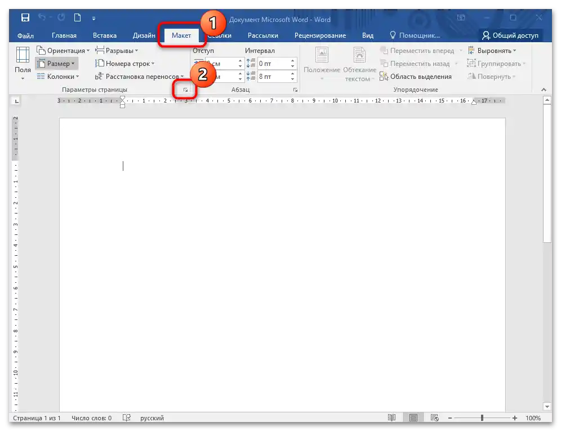Image resolution: width=561 pixels, height=431 pixels.
Task: Open Customize Quick Access Toolbar arrow
Action: tap(93, 18)
